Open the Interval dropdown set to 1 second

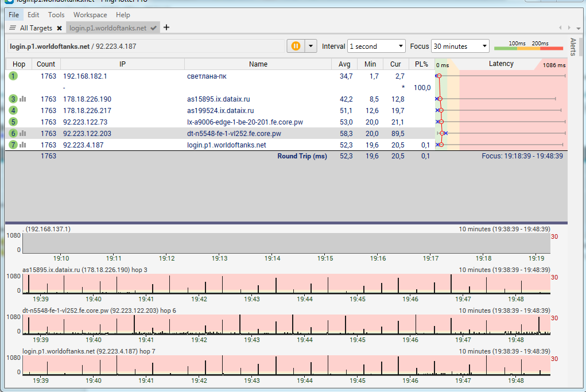(x=377, y=46)
